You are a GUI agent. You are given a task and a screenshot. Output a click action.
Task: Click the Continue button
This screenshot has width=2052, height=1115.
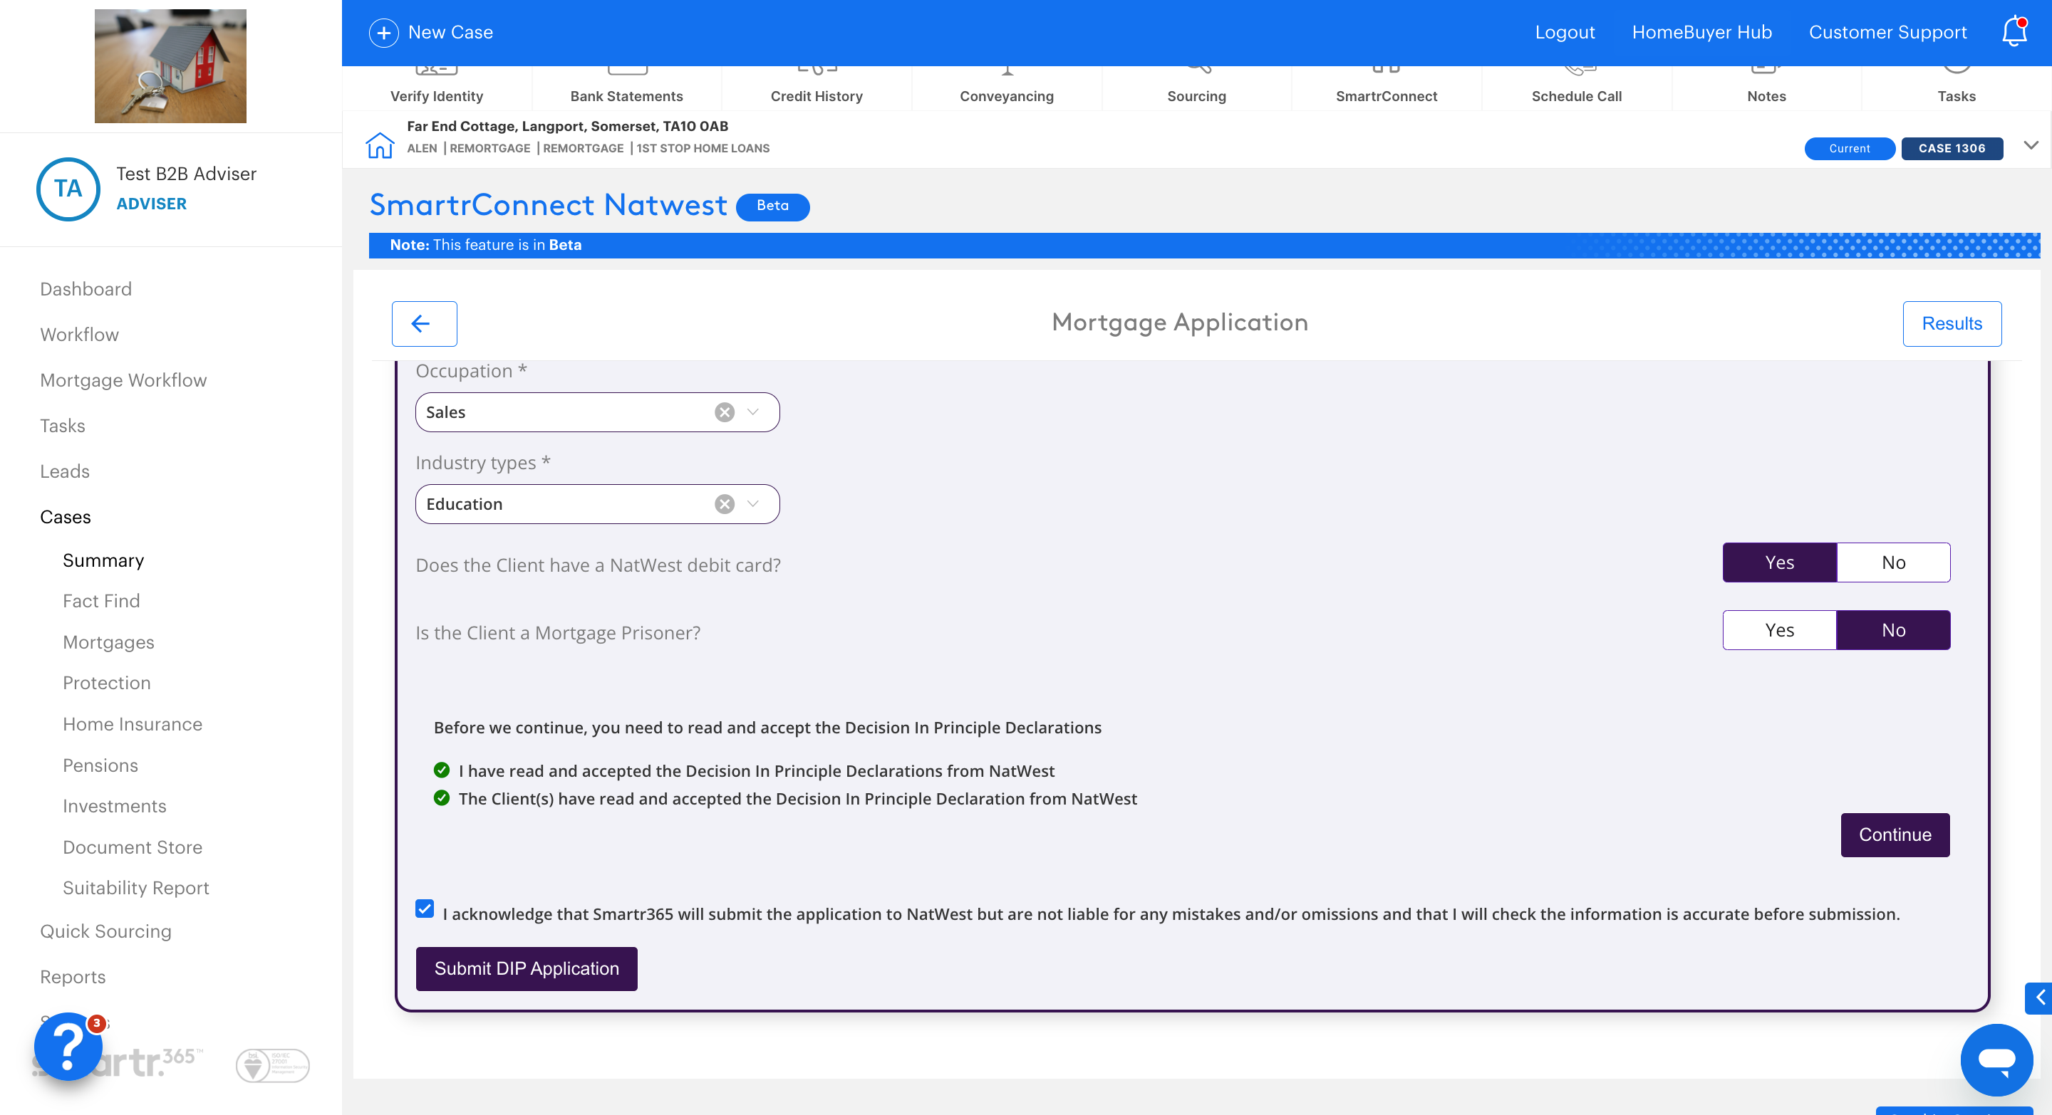[x=1895, y=835]
